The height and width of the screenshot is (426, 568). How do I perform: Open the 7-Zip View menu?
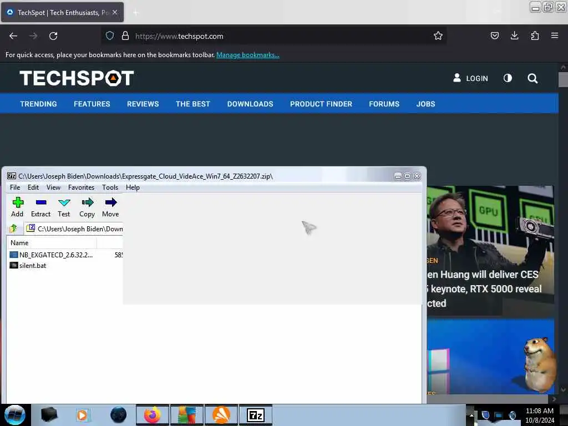coord(53,187)
